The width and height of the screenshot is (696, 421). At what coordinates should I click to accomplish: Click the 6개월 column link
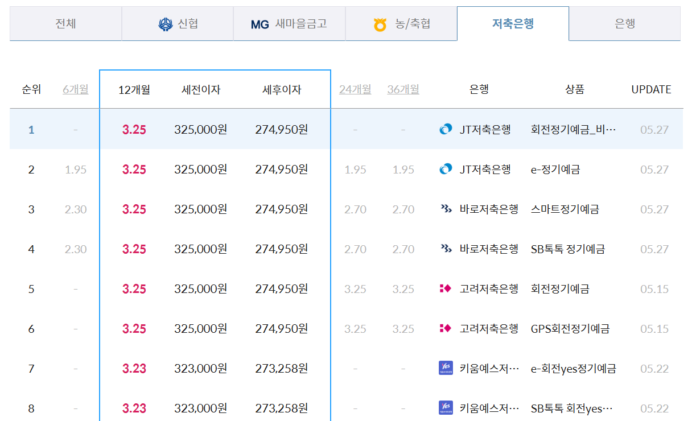pyautogui.click(x=76, y=89)
